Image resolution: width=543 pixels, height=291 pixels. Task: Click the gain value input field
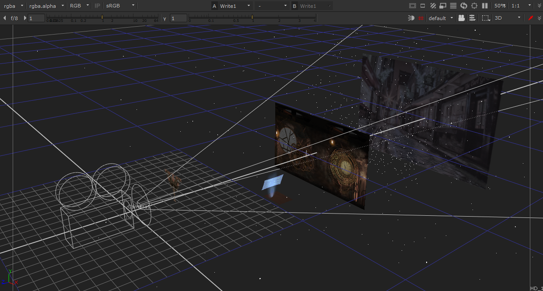36,18
